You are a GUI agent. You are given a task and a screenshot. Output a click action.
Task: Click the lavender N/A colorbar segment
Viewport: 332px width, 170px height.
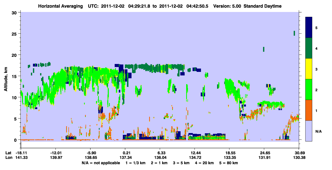click(x=309, y=131)
